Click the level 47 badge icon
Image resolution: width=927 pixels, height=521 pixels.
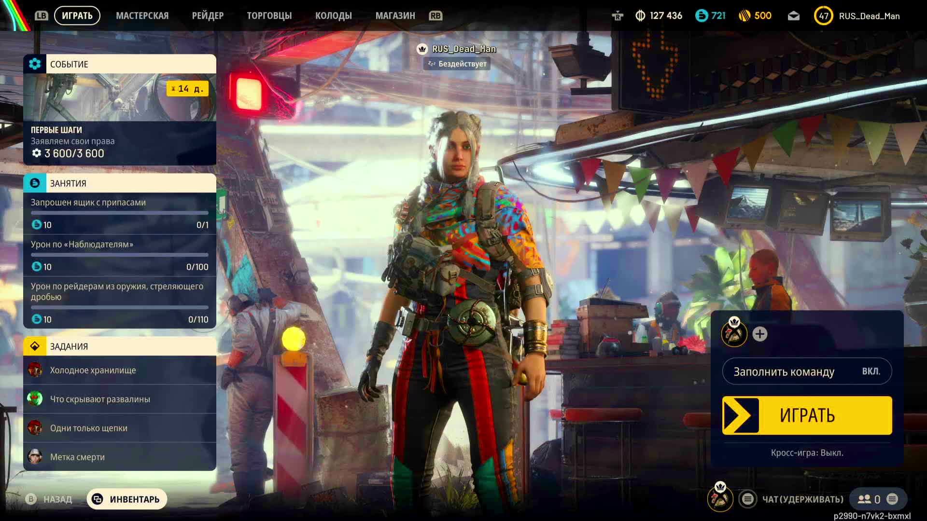coord(823,16)
